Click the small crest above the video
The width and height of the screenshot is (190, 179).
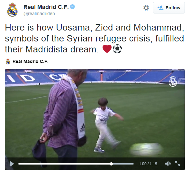pos(8,61)
